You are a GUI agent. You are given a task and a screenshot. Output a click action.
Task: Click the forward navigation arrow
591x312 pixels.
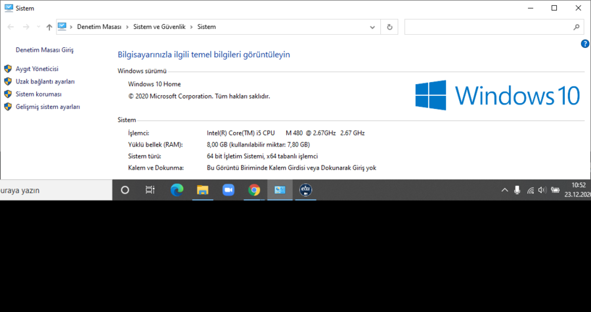coord(26,27)
